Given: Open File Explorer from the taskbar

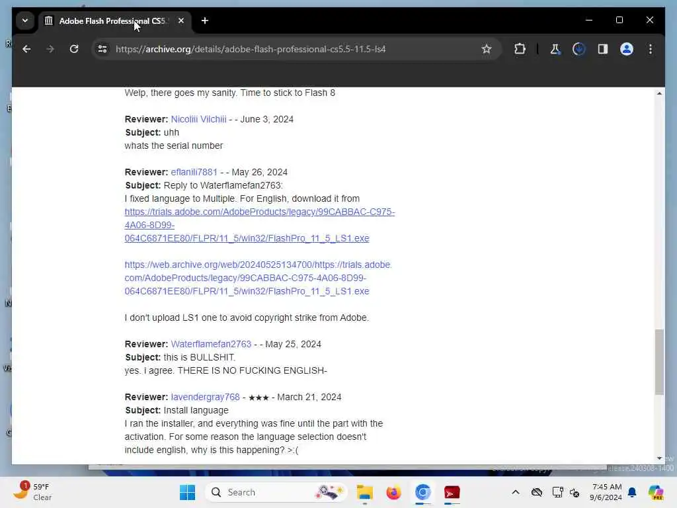Looking at the screenshot, I should [x=364, y=492].
